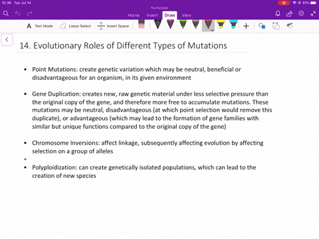This screenshot has width=319, height=239.
Task: Tap the share icon
Action: tap(289, 14)
